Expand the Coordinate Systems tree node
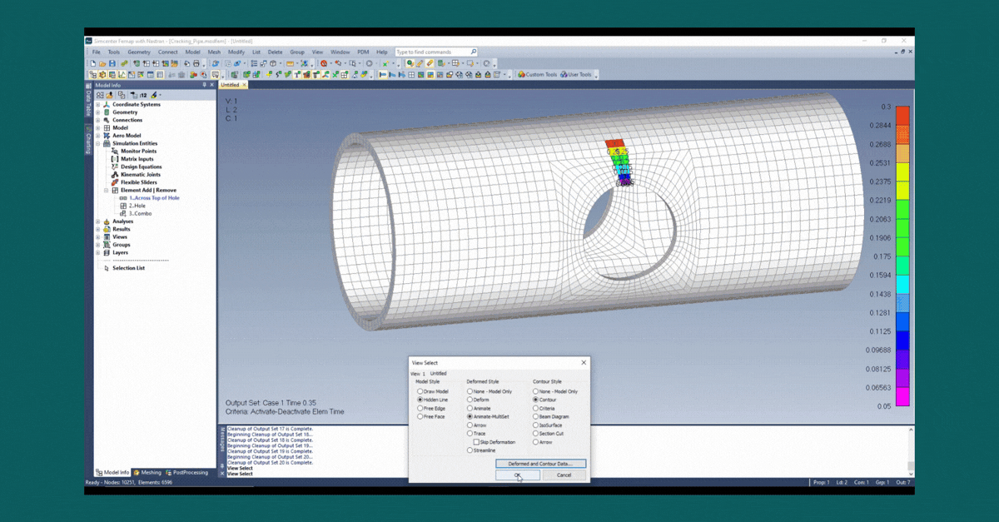 (98, 105)
